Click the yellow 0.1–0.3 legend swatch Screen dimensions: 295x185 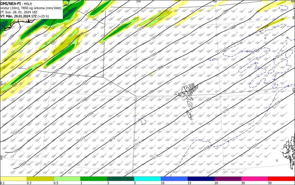click(13, 179)
